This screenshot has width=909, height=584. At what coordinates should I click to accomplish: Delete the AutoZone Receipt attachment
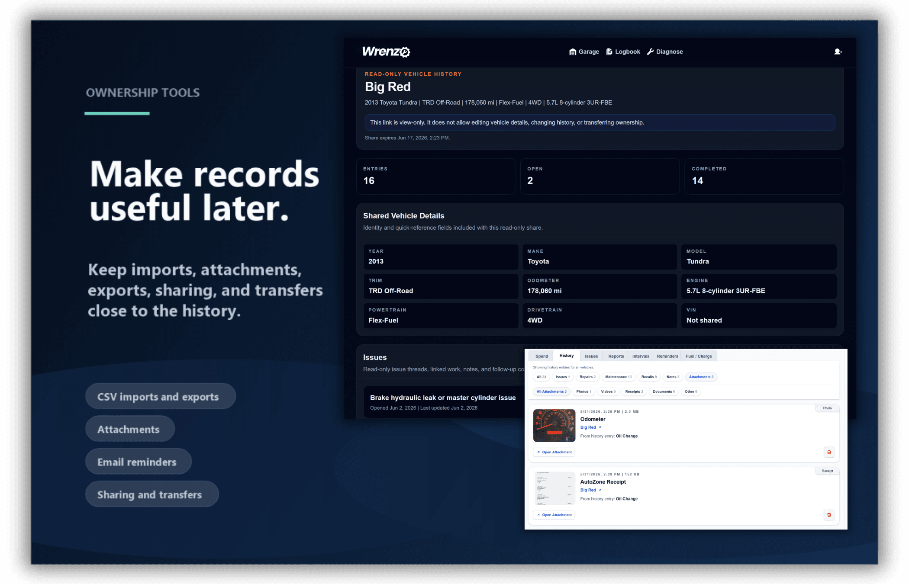(x=829, y=515)
